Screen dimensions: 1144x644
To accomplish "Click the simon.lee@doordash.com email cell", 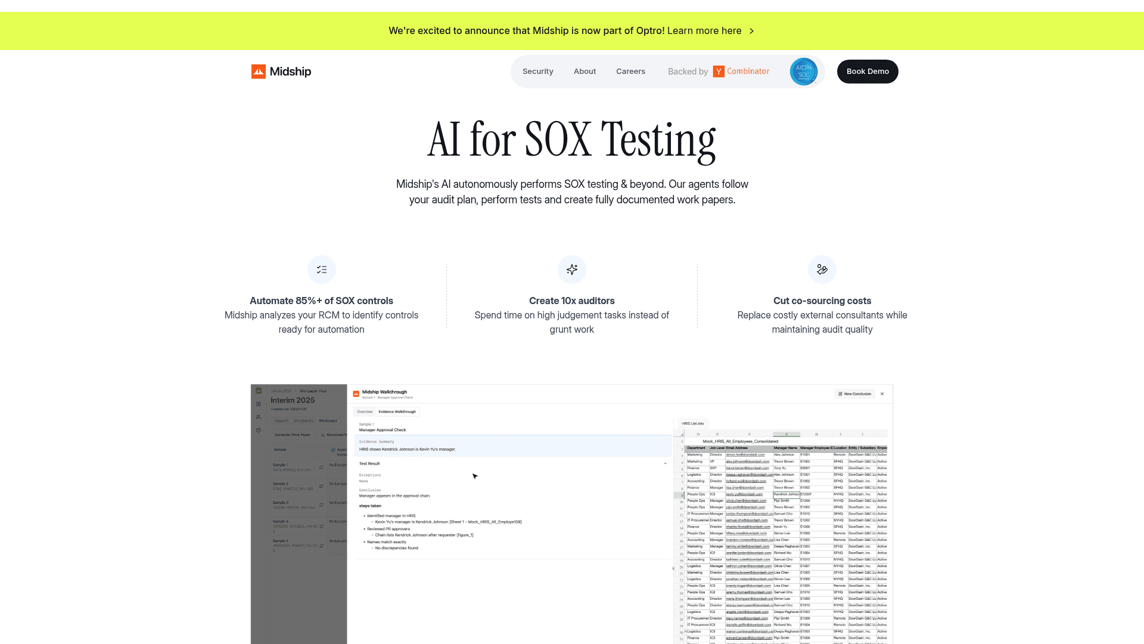I will [x=749, y=455].
